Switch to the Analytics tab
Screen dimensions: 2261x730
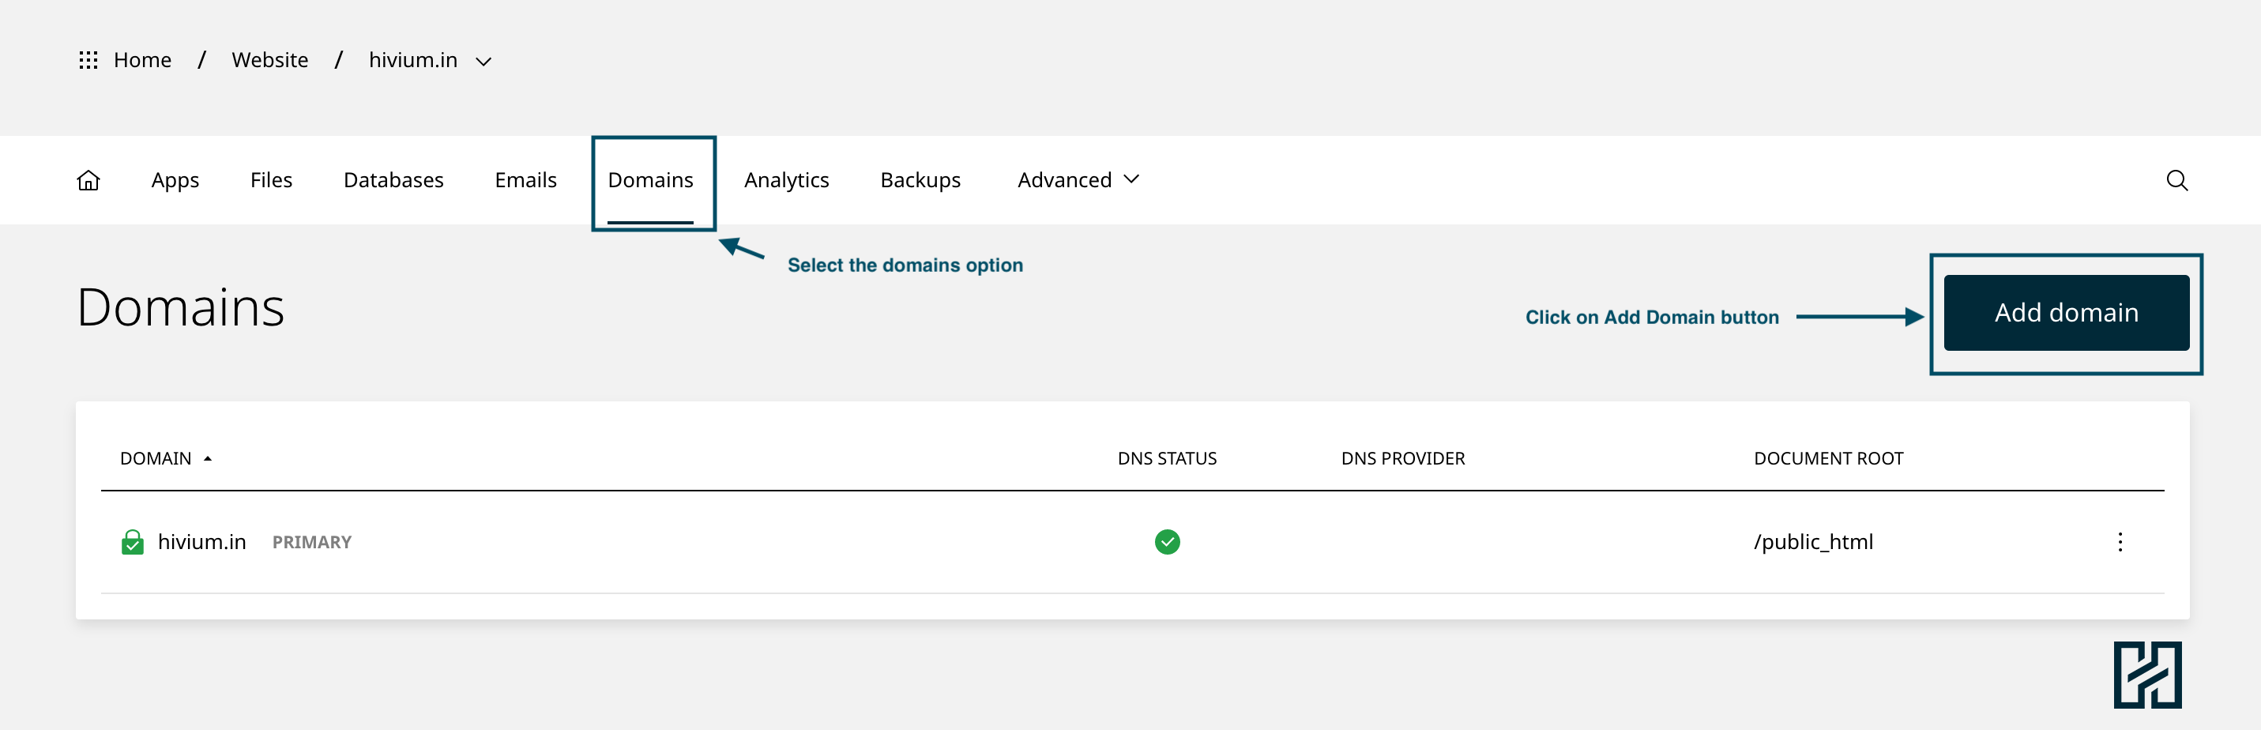click(786, 181)
